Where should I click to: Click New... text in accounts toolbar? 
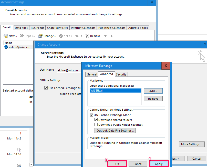pyautogui.click(x=13, y=36)
